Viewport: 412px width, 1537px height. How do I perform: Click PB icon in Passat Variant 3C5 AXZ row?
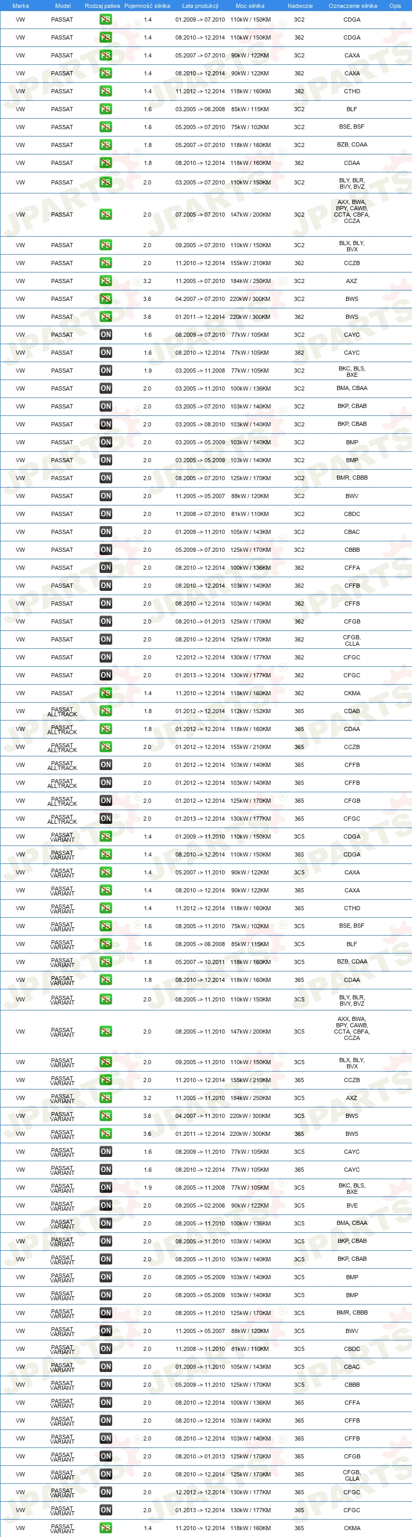105,1098
